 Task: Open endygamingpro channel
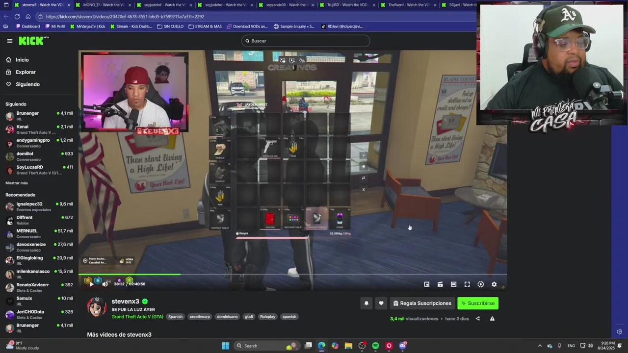click(39, 143)
